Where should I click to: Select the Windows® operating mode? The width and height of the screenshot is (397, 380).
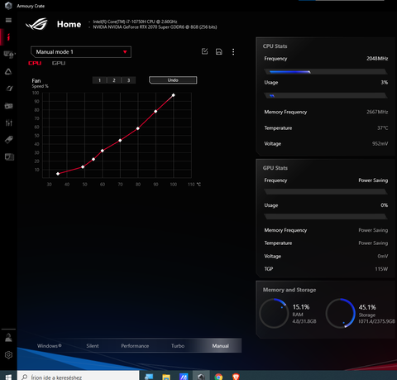pyautogui.click(x=50, y=346)
